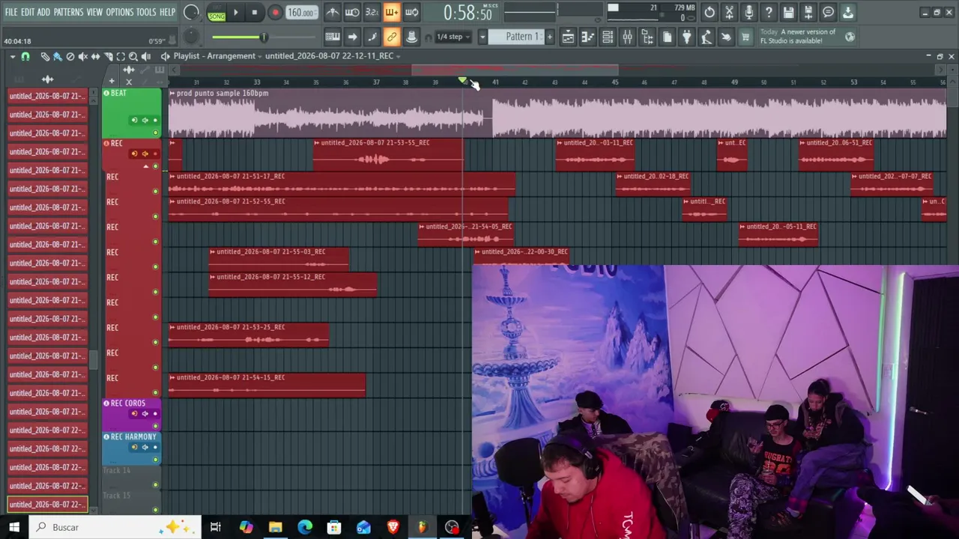
Task: Click the Buscar taskbar search box
Action: (115, 527)
